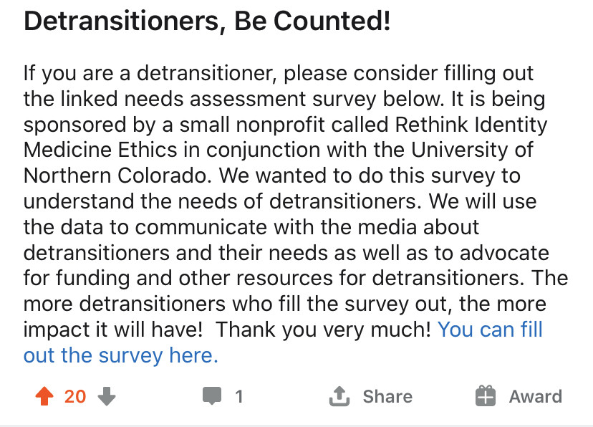Image resolution: width=593 pixels, height=427 pixels.
Task: Click the post title "Detransitioners, Be Counted!"
Action: tap(207, 22)
